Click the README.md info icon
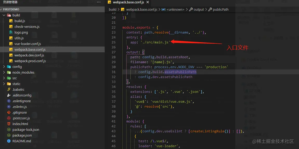The height and width of the screenshot is (149, 299). pos(9,141)
